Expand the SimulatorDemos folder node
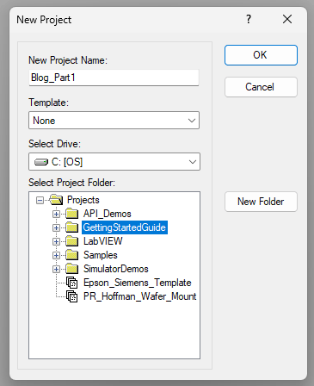314x386 pixels. coord(56,269)
